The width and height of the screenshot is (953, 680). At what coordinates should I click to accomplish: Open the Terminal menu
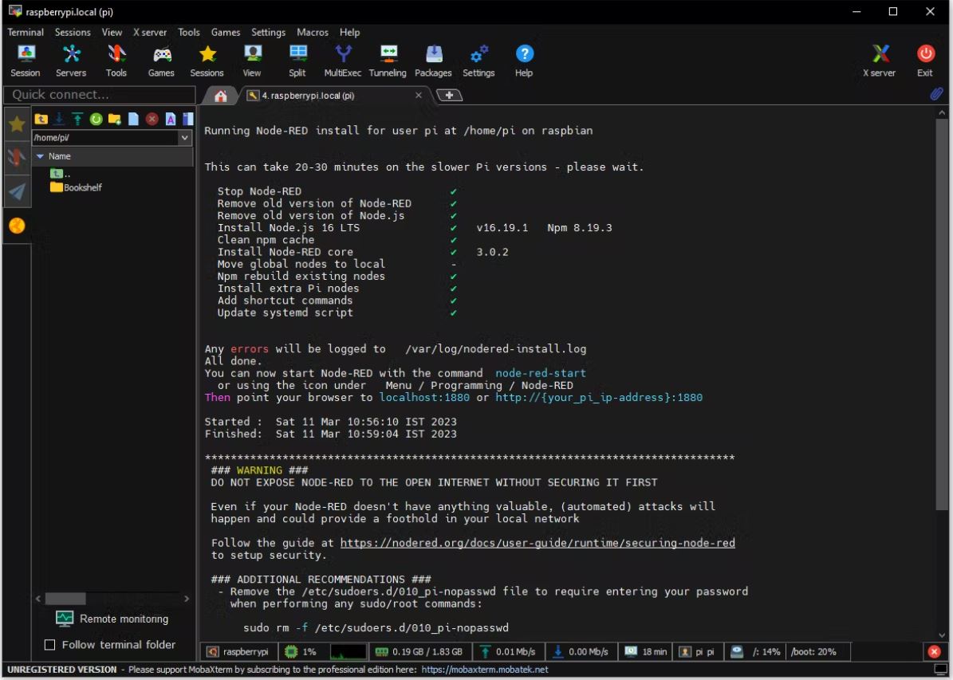coord(26,32)
